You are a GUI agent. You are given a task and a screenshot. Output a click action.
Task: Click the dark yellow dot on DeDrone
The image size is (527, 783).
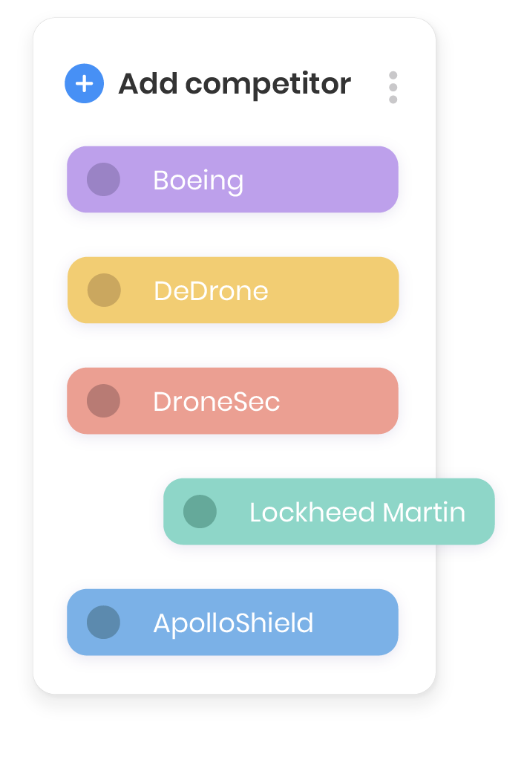[x=103, y=290]
